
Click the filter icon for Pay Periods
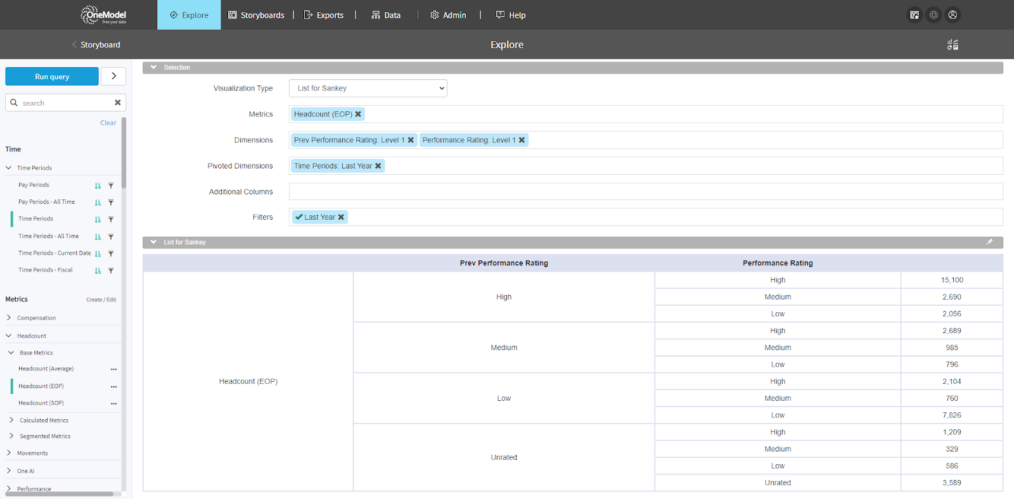click(x=111, y=186)
